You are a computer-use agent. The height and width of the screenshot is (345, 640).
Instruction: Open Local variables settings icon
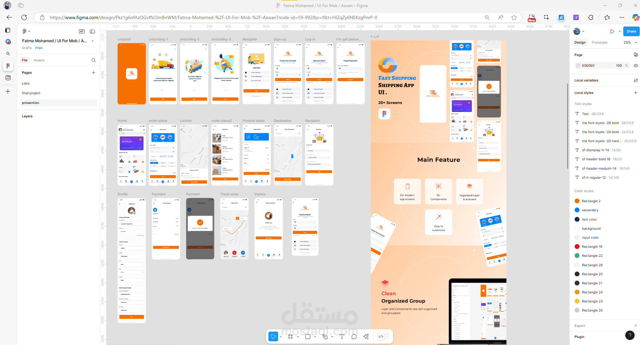point(636,80)
